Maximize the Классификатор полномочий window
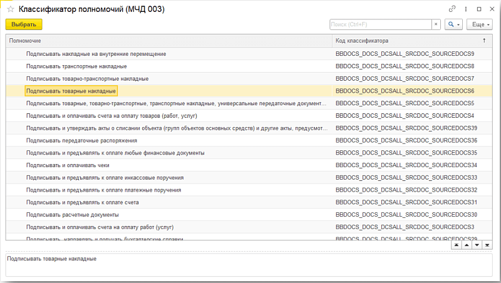501x283 pixels. coord(479,9)
